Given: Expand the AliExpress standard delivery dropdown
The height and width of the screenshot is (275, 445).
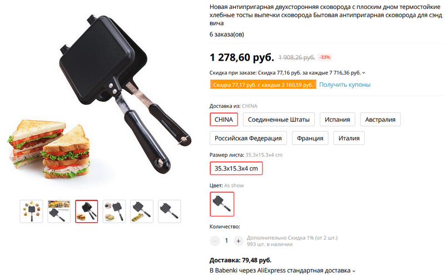Looking at the screenshot, I should click(354, 271).
